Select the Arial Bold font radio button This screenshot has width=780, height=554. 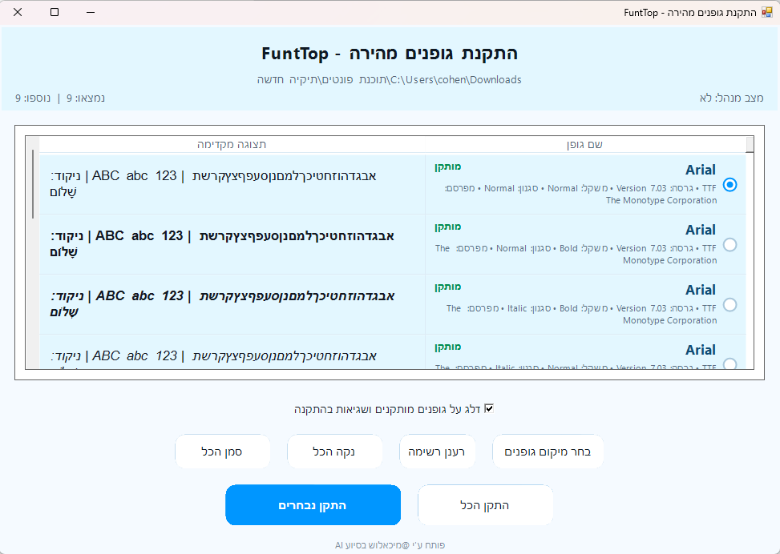tap(729, 245)
